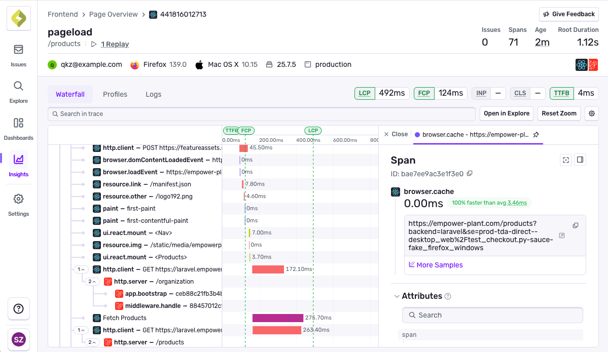This screenshot has height=352, width=608.
Task: Collapse the Attributes section
Action: click(x=397, y=296)
